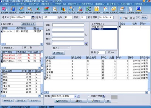Open the 常用处方 toolbar icon

80,10
